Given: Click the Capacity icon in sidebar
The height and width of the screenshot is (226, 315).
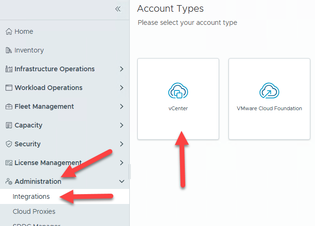Looking at the screenshot, I should point(8,125).
